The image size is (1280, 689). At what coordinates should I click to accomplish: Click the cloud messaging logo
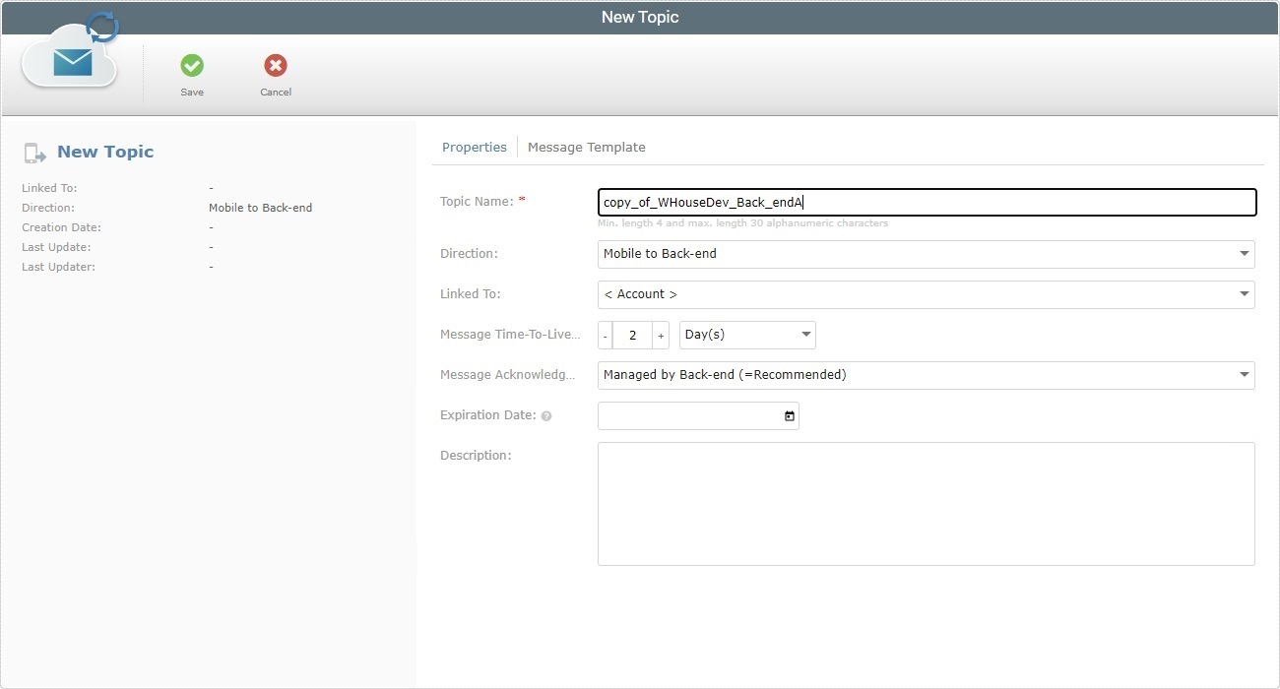point(69,59)
